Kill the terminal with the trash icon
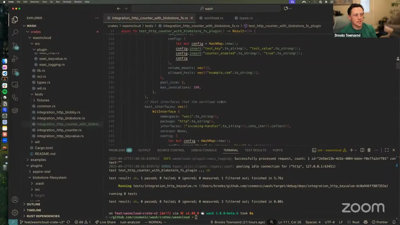 (369, 150)
